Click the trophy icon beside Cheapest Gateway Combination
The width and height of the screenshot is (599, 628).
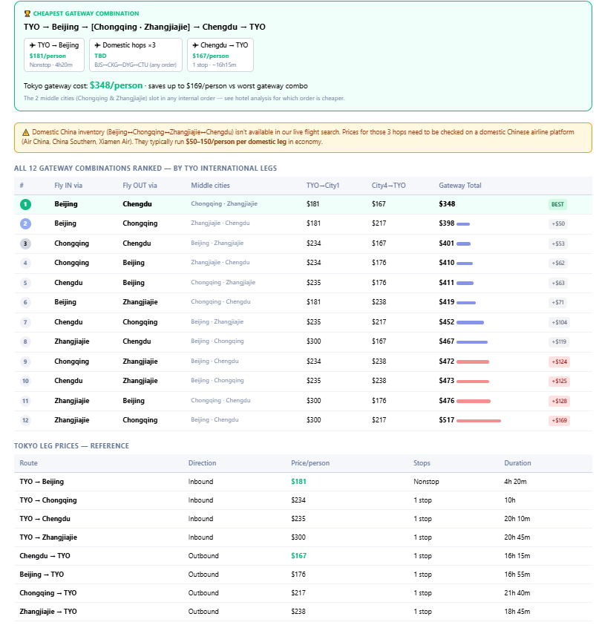pos(27,13)
